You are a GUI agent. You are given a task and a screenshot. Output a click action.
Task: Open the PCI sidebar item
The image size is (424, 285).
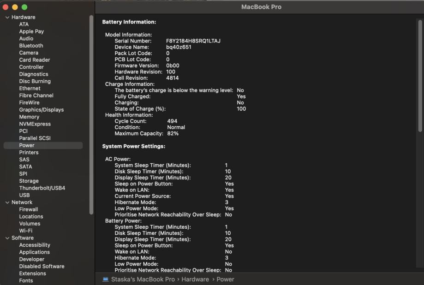(x=23, y=131)
